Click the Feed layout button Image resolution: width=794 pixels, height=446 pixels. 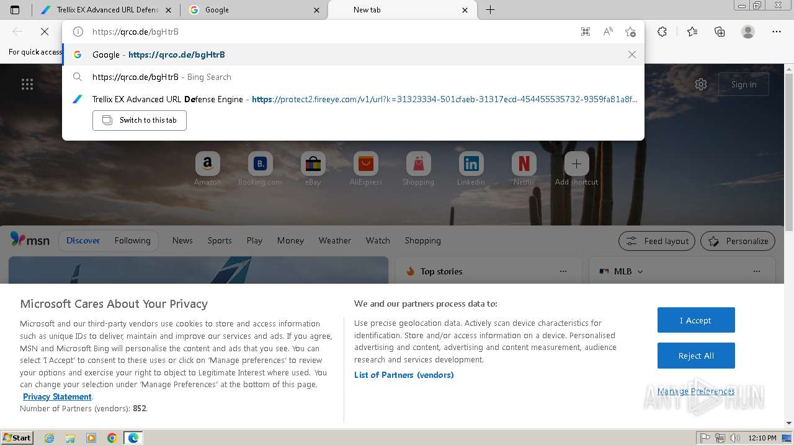point(658,241)
